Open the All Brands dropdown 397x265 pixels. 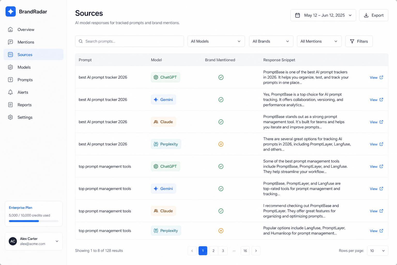[271, 41]
